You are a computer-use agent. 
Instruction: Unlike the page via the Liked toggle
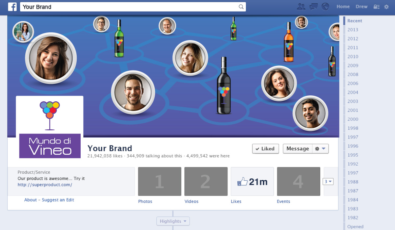point(265,148)
